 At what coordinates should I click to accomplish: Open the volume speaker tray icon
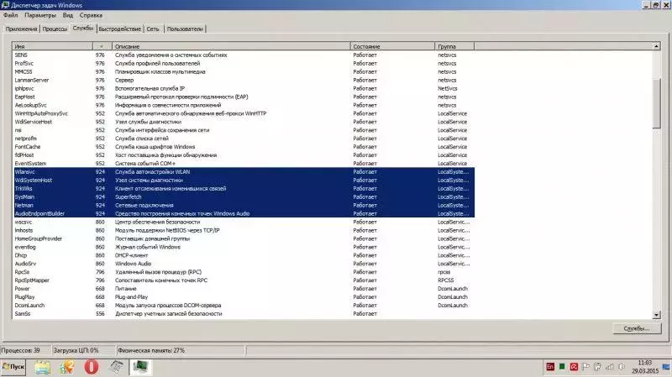pyautogui.click(x=622, y=367)
